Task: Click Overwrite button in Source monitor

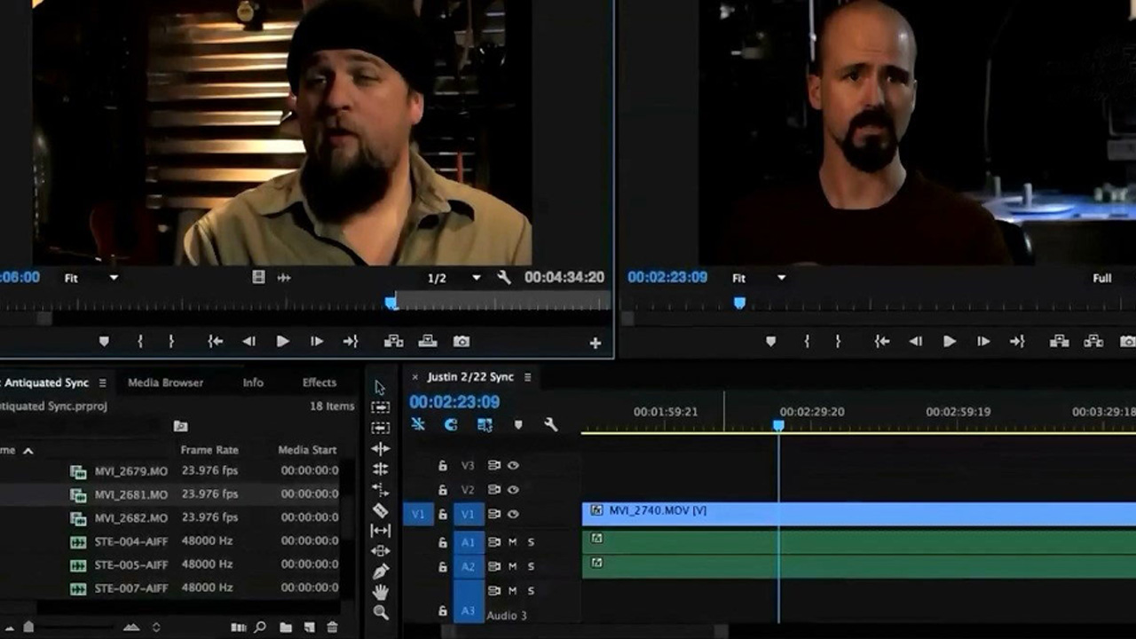Action: pyautogui.click(x=428, y=341)
